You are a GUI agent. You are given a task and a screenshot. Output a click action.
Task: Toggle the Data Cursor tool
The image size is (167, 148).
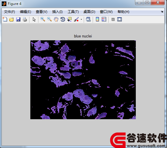click(69, 19)
